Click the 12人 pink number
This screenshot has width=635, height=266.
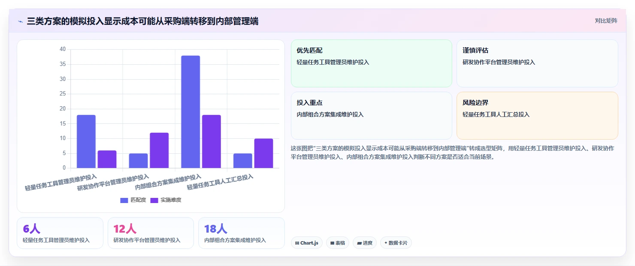(125, 229)
